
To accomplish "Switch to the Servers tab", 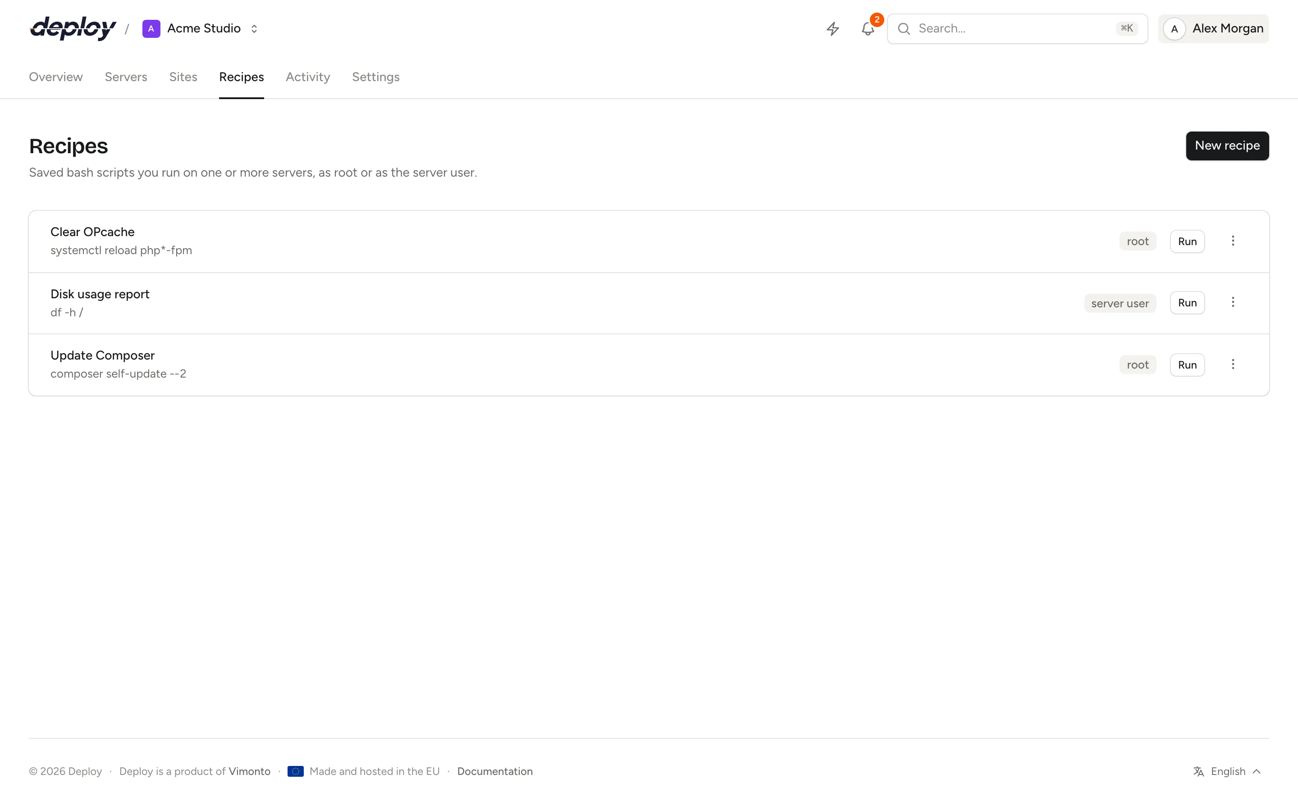I will coord(126,77).
